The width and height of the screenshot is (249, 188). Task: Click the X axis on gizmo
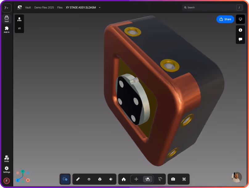(x=28, y=180)
